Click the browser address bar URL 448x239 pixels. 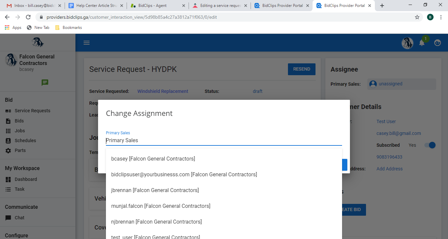pos(132,17)
